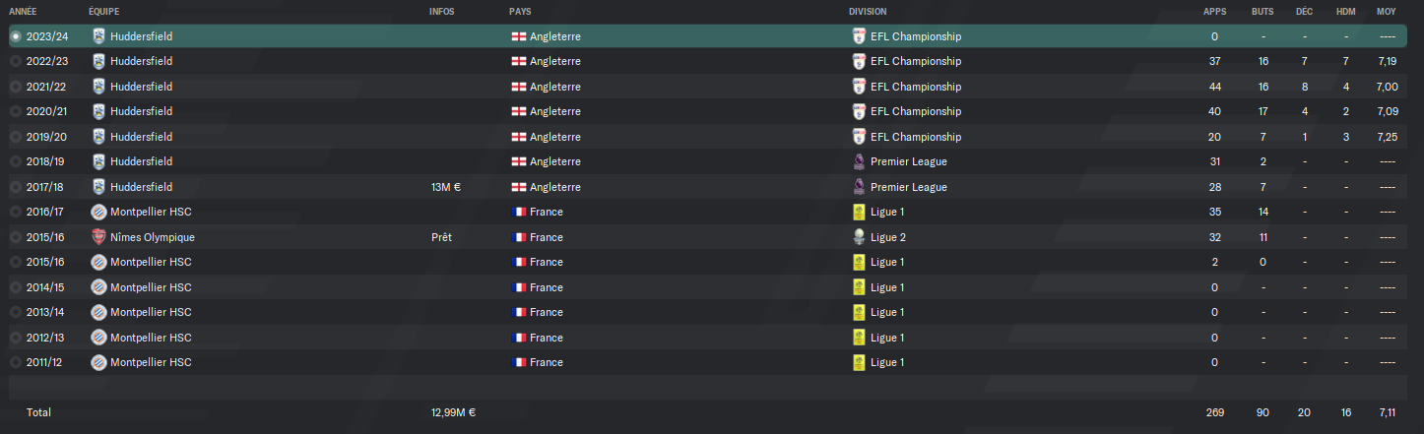
Task: Click the Ligue 1 logo for 2012/13
Action: tap(859, 338)
